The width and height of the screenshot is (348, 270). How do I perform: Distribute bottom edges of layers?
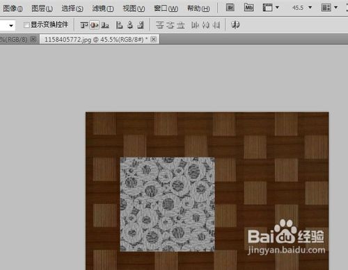[x=181, y=25]
